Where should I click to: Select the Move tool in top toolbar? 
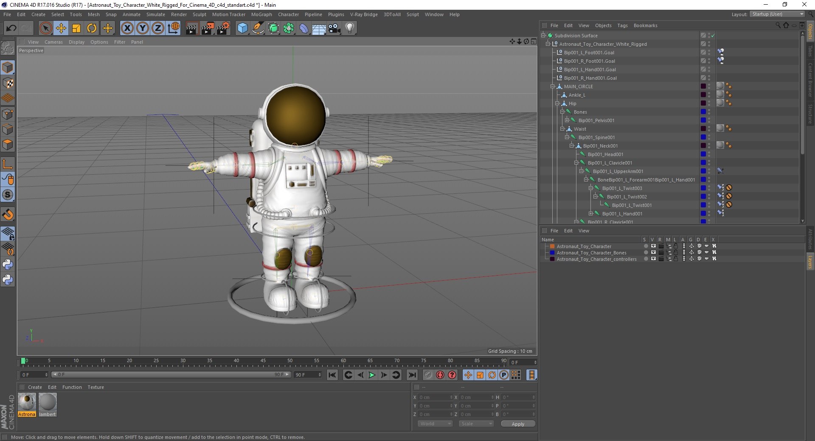click(x=61, y=28)
